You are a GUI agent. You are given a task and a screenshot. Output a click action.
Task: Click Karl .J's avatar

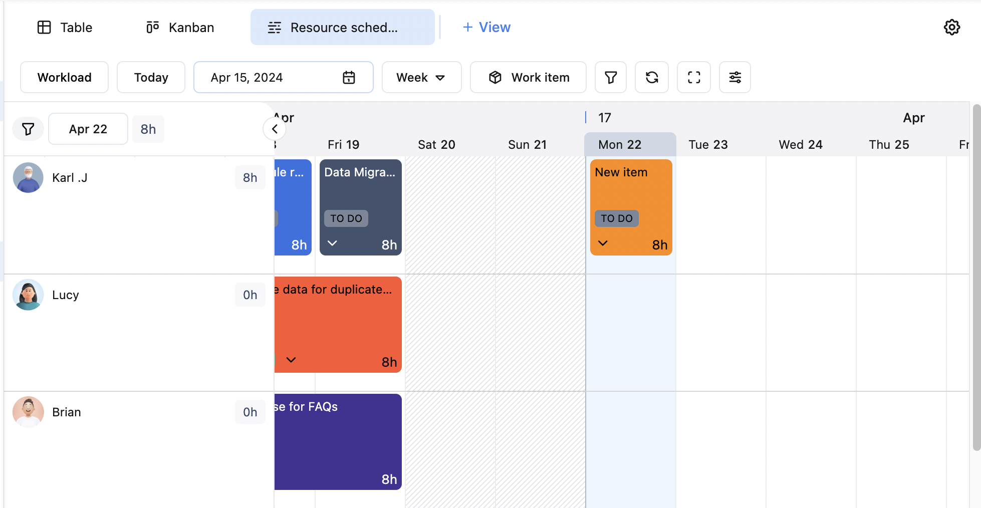coord(28,178)
